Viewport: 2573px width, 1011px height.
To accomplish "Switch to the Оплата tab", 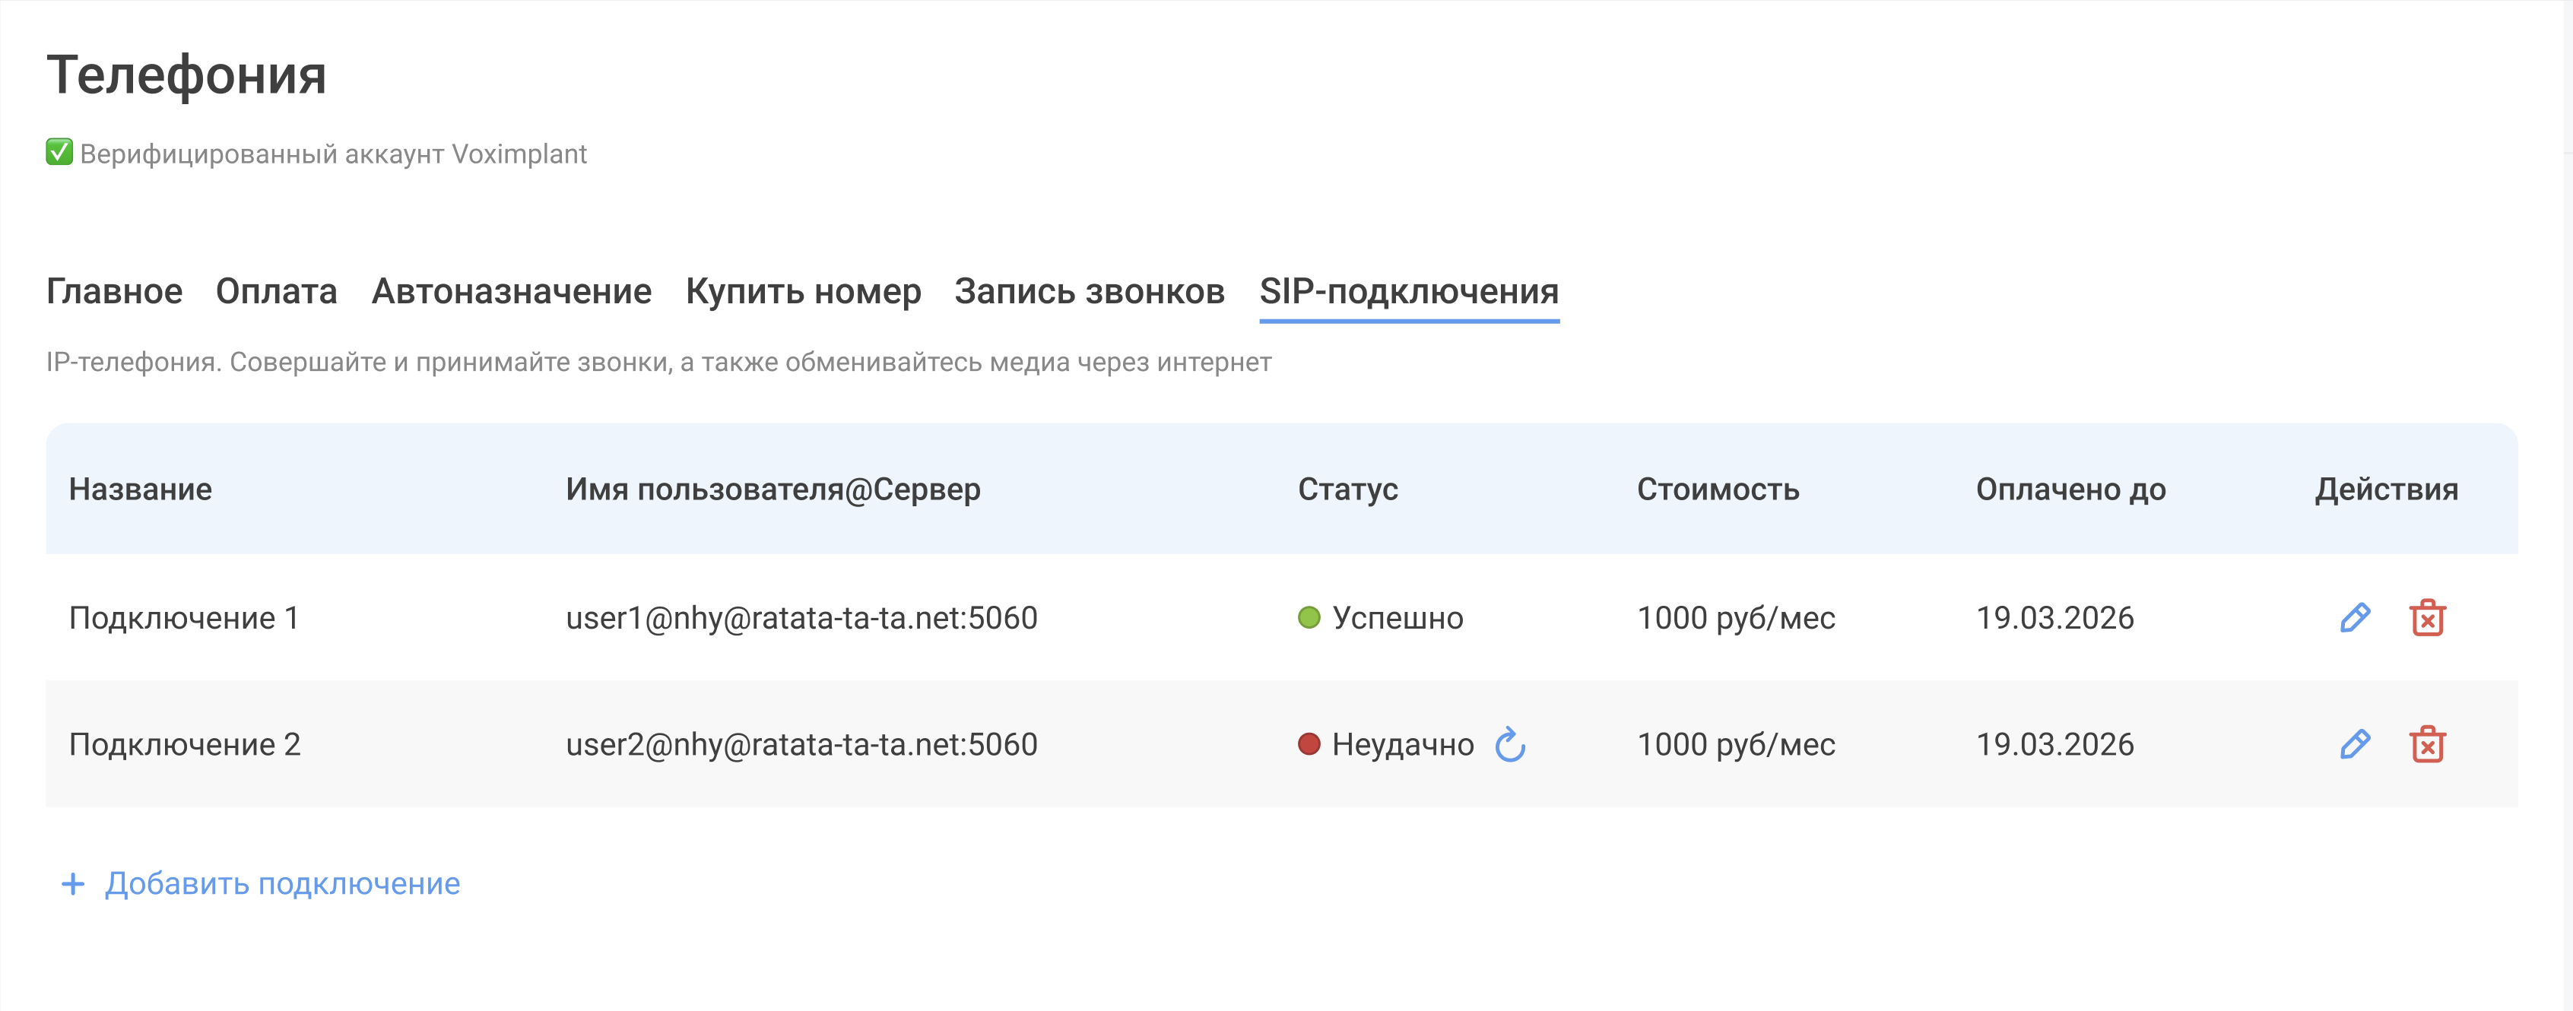I will (x=277, y=290).
